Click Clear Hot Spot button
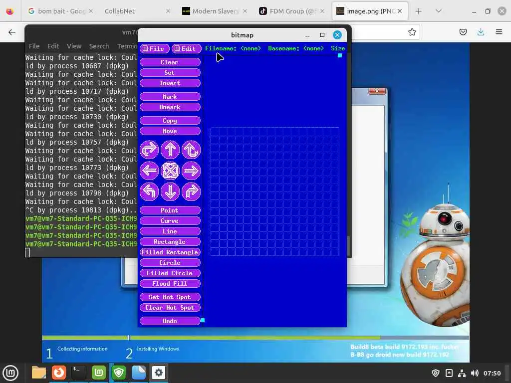Screen dimensions: 511x383 click(170, 307)
